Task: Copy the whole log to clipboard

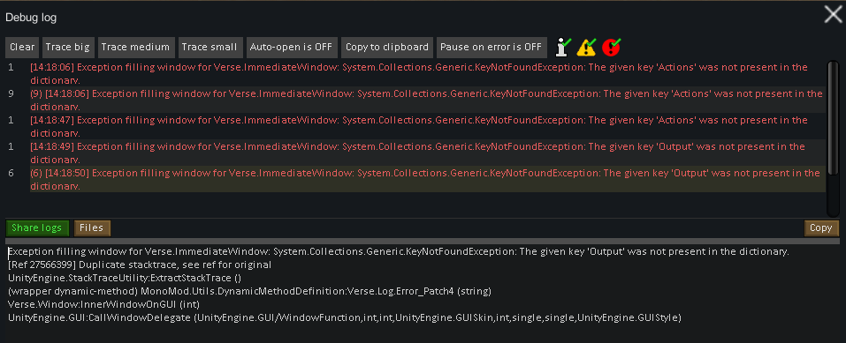Action: [x=387, y=48]
